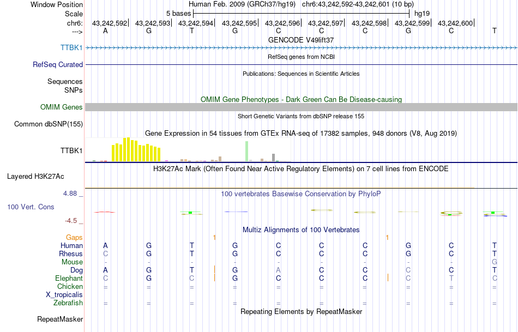Click the PhyloP Basewise Conservation title

coord(301,194)
